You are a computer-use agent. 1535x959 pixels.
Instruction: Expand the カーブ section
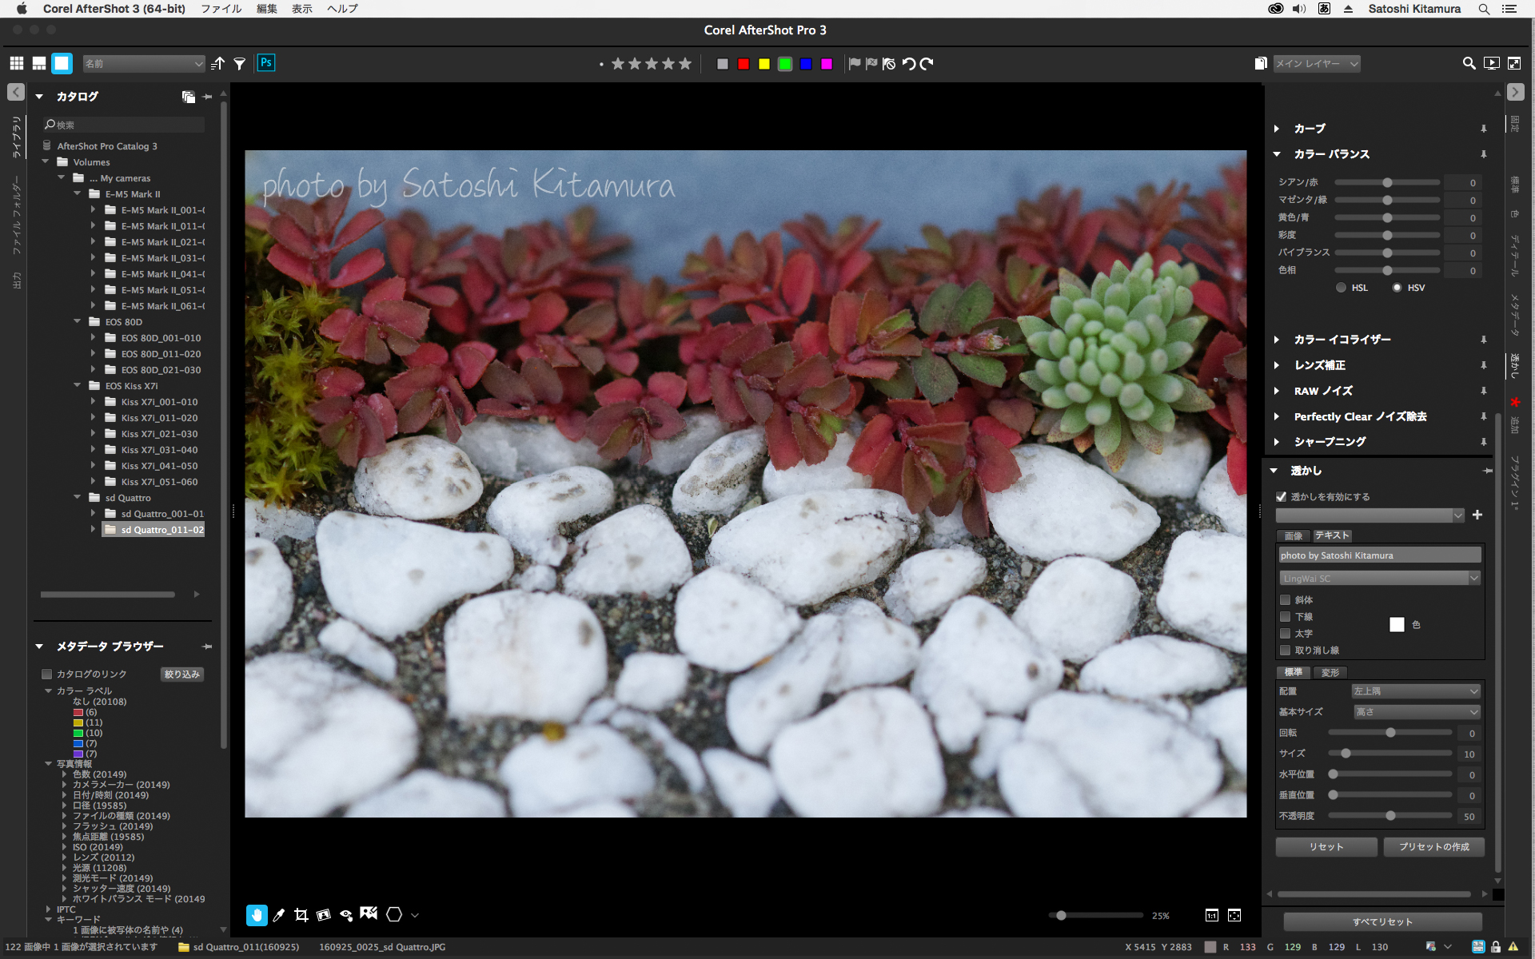(1277, 129)
